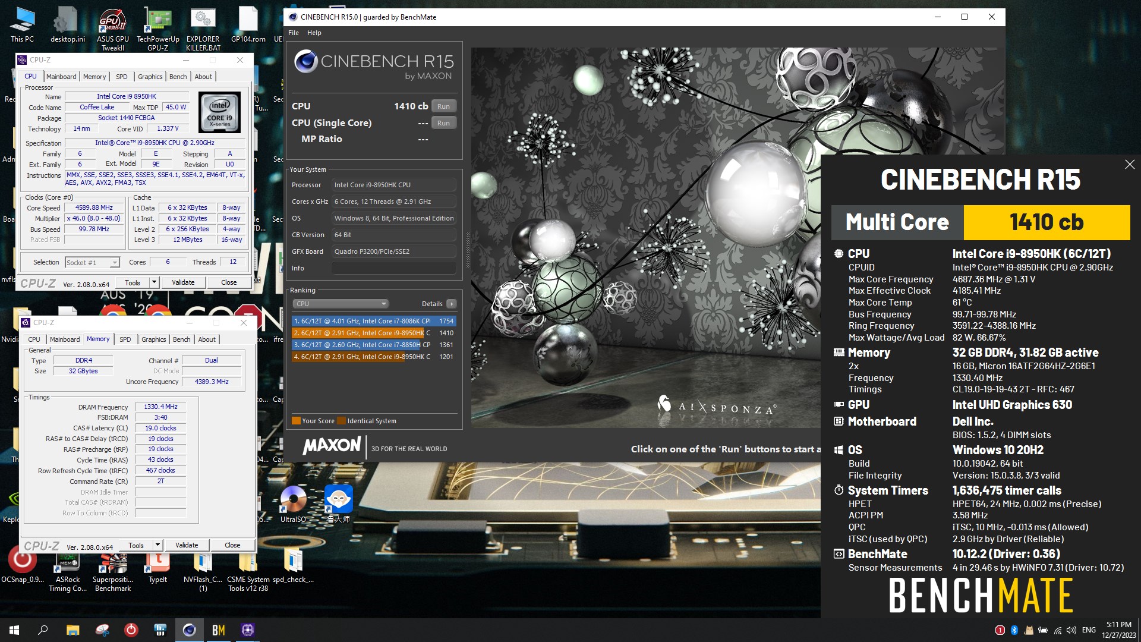Select ranking row i9-8950HK 1201

(374, 357)
